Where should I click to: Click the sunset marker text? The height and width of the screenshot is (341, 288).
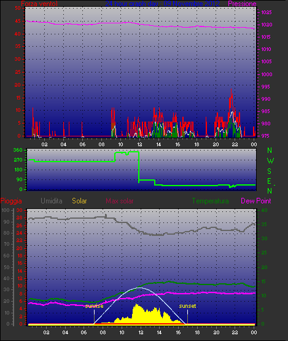(187, 306)
